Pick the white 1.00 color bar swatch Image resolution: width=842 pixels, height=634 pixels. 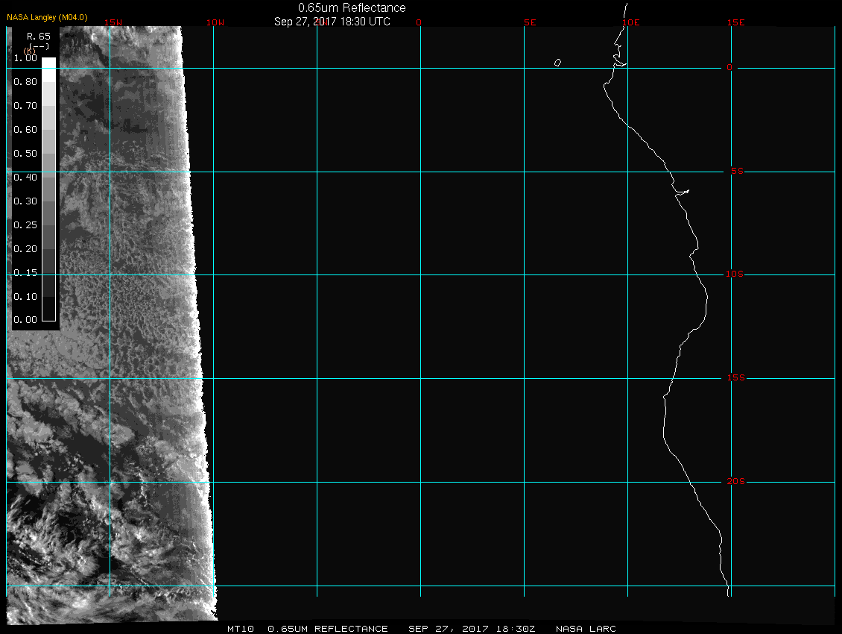(48, 63)
